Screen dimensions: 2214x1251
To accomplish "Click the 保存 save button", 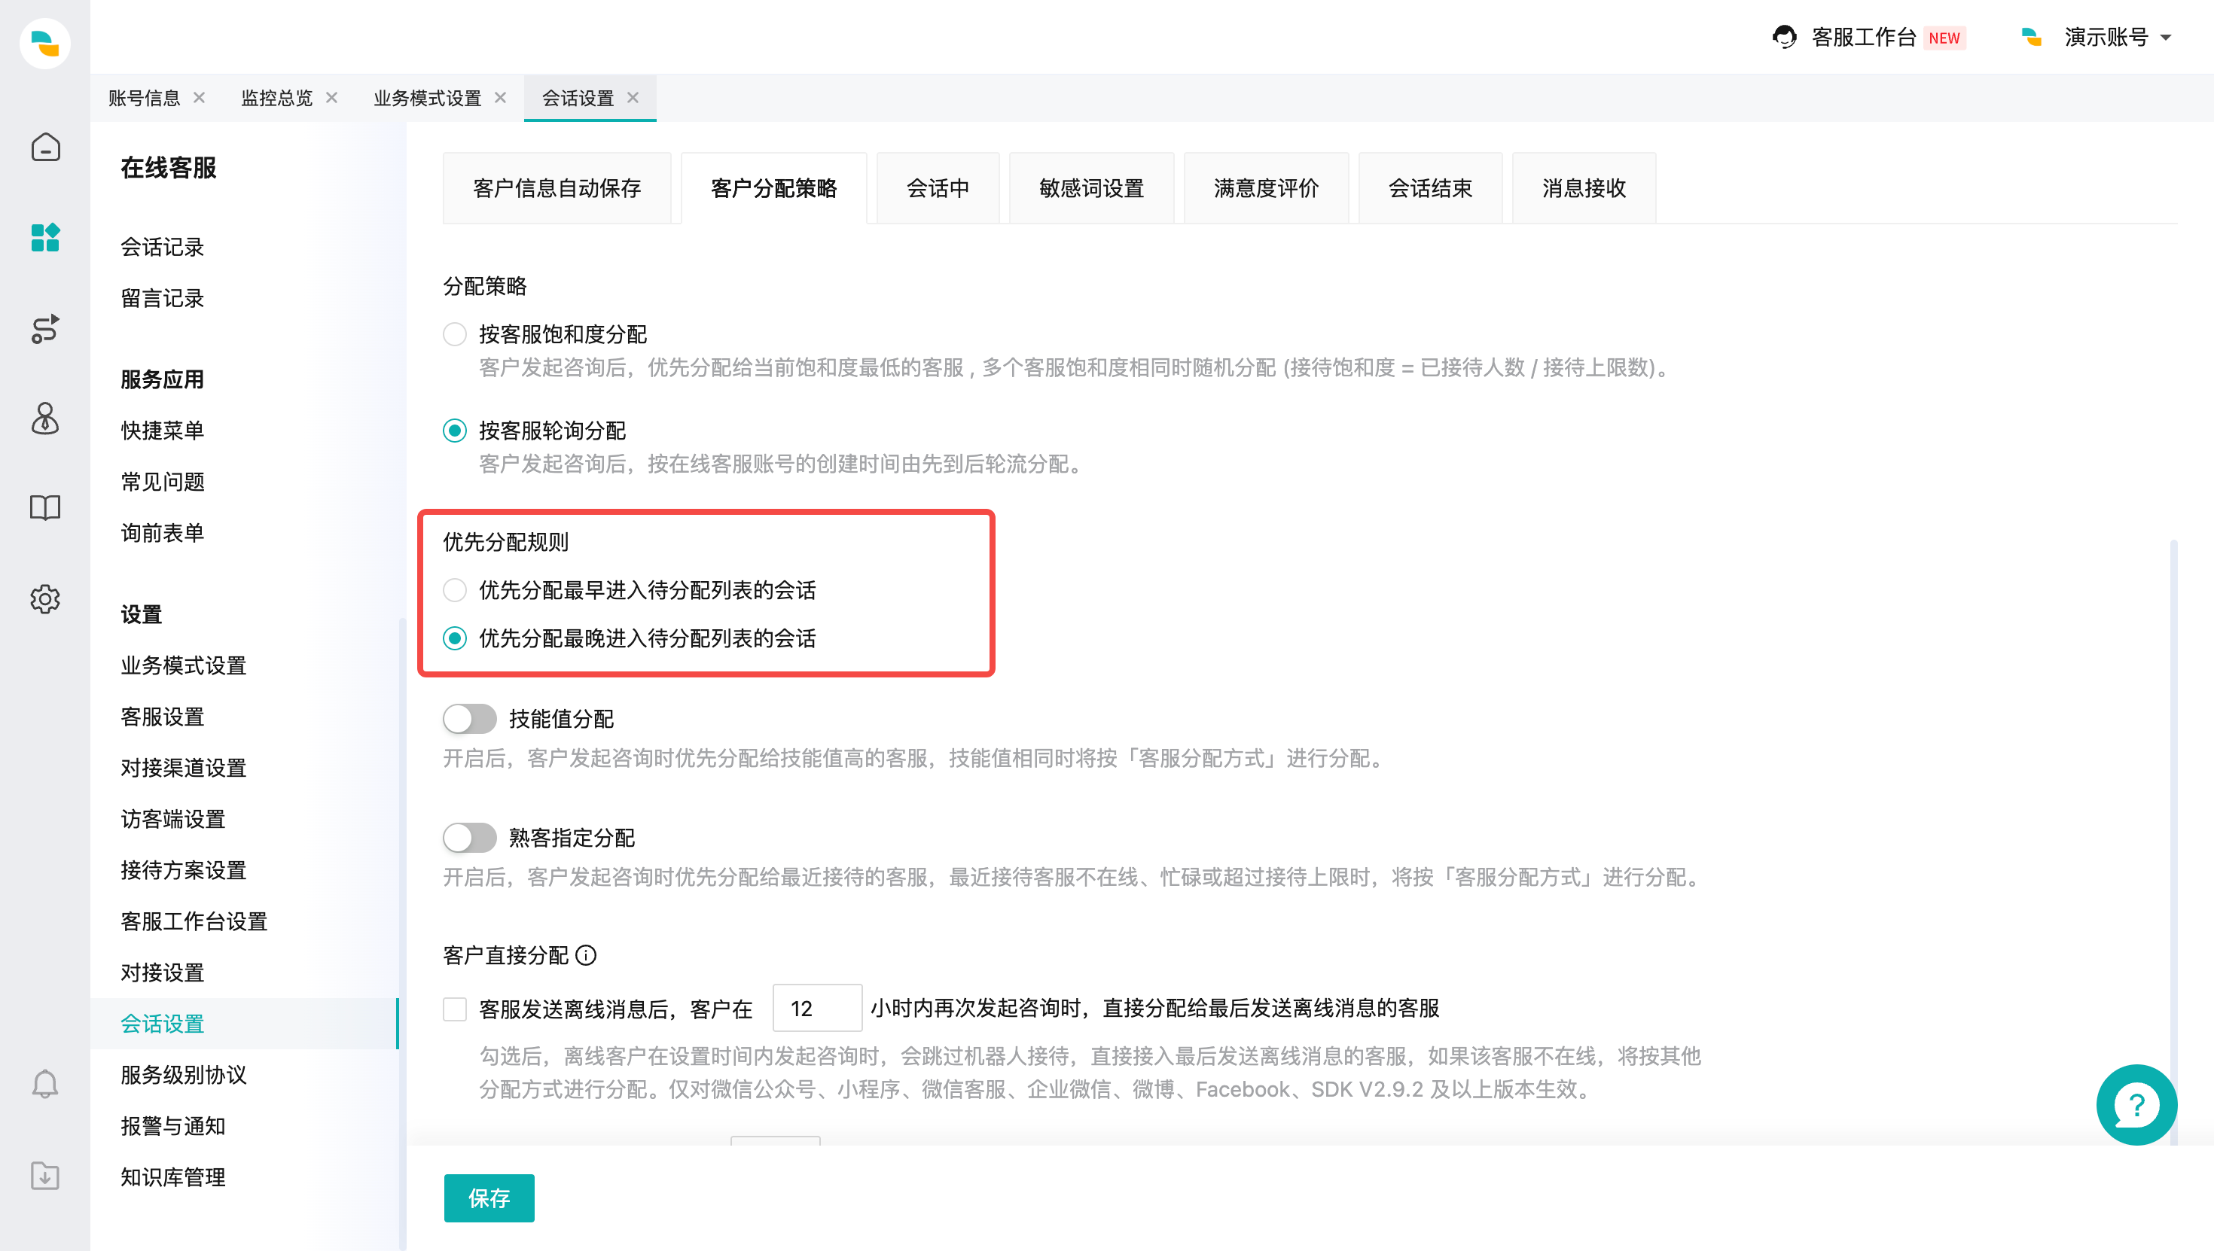I will [488, 1198].
